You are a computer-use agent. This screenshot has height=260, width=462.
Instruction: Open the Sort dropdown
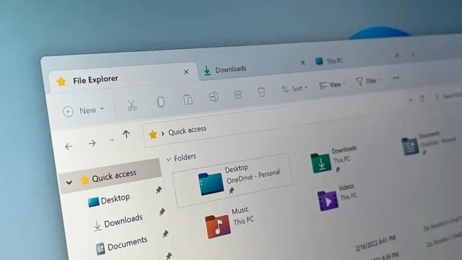(294, 89)
